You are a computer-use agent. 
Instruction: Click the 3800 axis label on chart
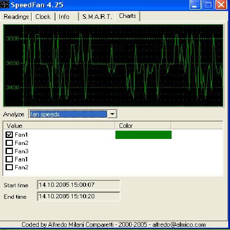point(12,38)
